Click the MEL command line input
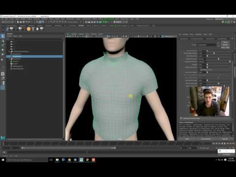 point(47,152)
